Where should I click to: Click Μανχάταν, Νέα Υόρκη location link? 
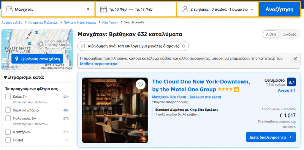[169, 97]
